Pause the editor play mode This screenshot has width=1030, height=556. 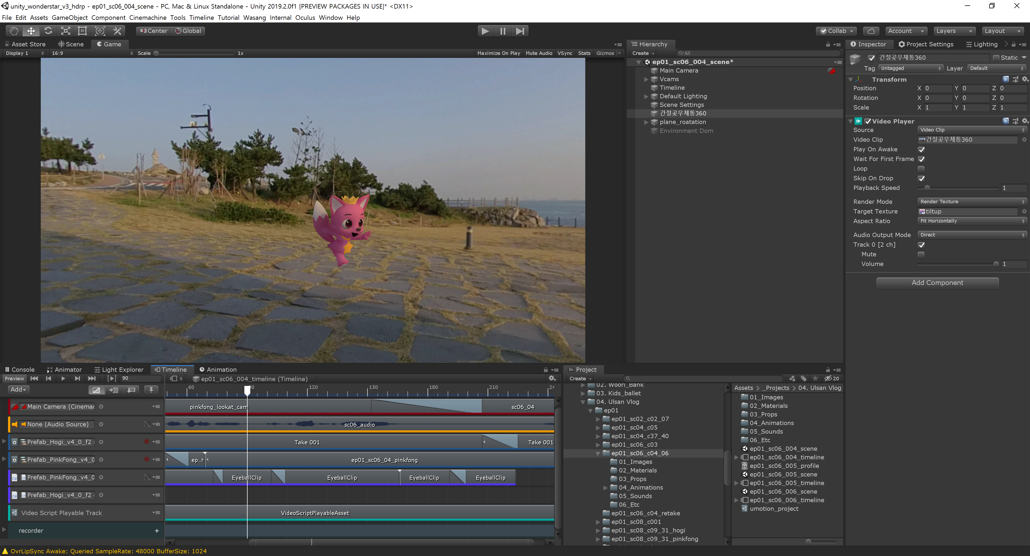point(503,31)
